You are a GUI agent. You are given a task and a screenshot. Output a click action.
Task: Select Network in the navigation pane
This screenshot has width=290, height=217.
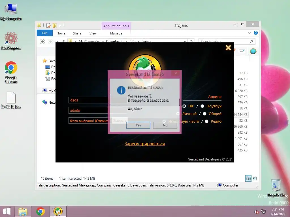click(x=49, y=102)
